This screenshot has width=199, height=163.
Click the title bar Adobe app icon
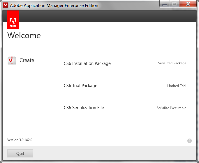6,5
